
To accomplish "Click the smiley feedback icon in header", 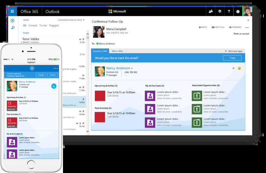I will click(x=238, y=12).
